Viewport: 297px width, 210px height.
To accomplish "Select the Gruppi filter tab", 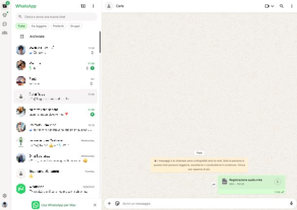I will [x=75, y=26].
